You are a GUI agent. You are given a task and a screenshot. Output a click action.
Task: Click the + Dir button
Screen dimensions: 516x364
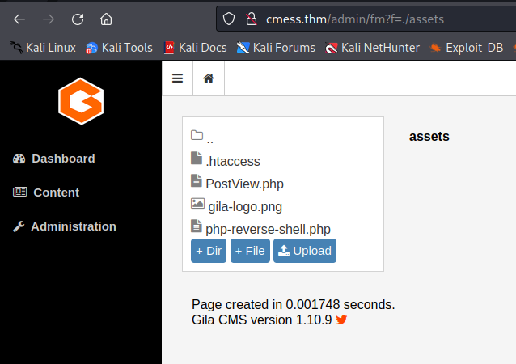(209, 251)
